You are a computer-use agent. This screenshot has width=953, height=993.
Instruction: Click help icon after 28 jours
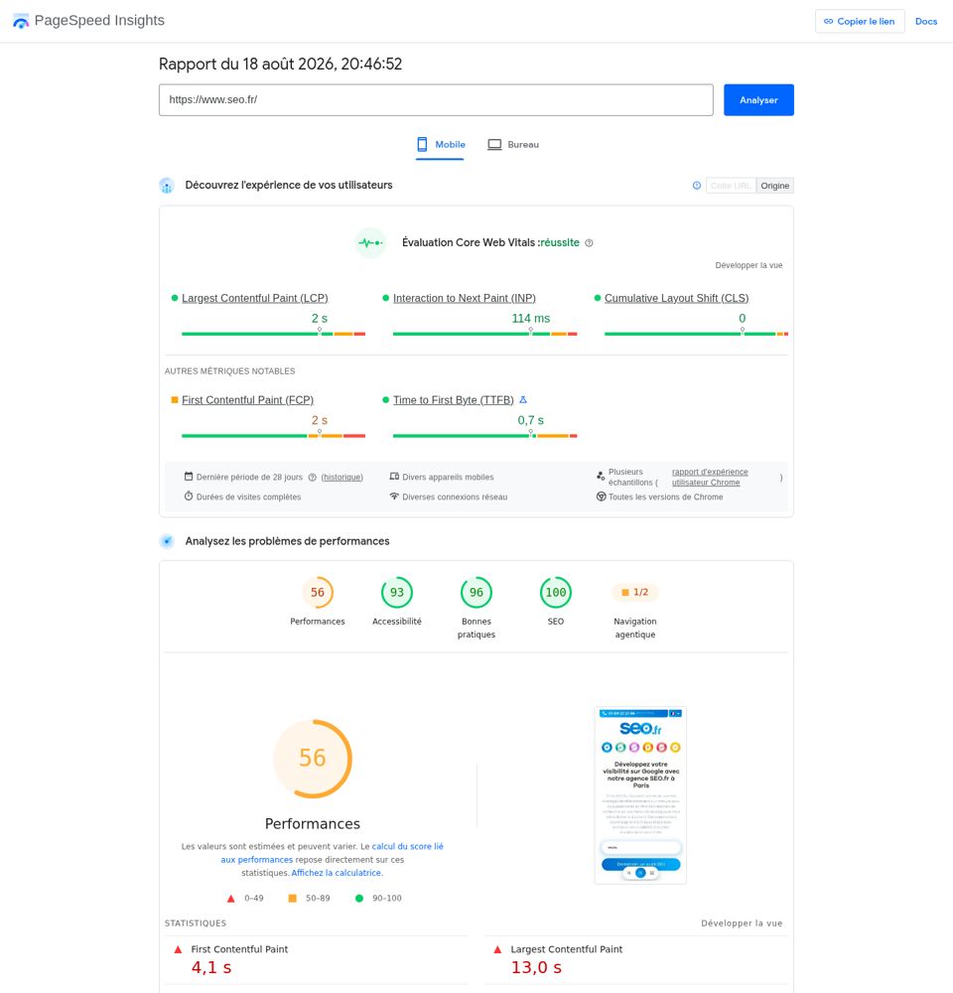(312, 478)
